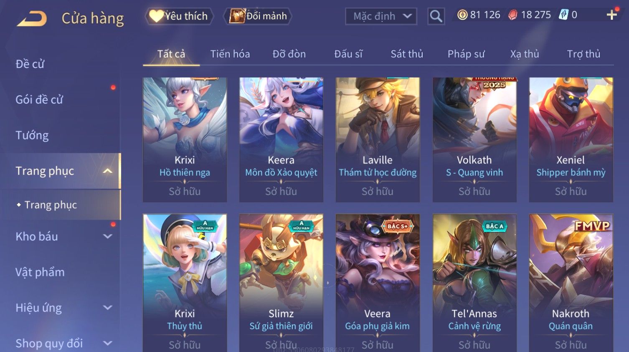629x352 pixels.
Task: Tap the golden back arrow icon
Action: coord(32,19)
